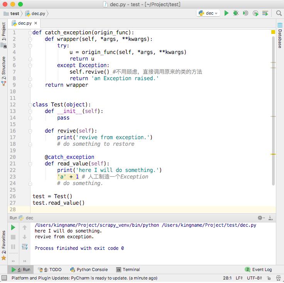Open Search Everywhere magnifier
This screenshot has height=283, width=284.
point(279,13)
